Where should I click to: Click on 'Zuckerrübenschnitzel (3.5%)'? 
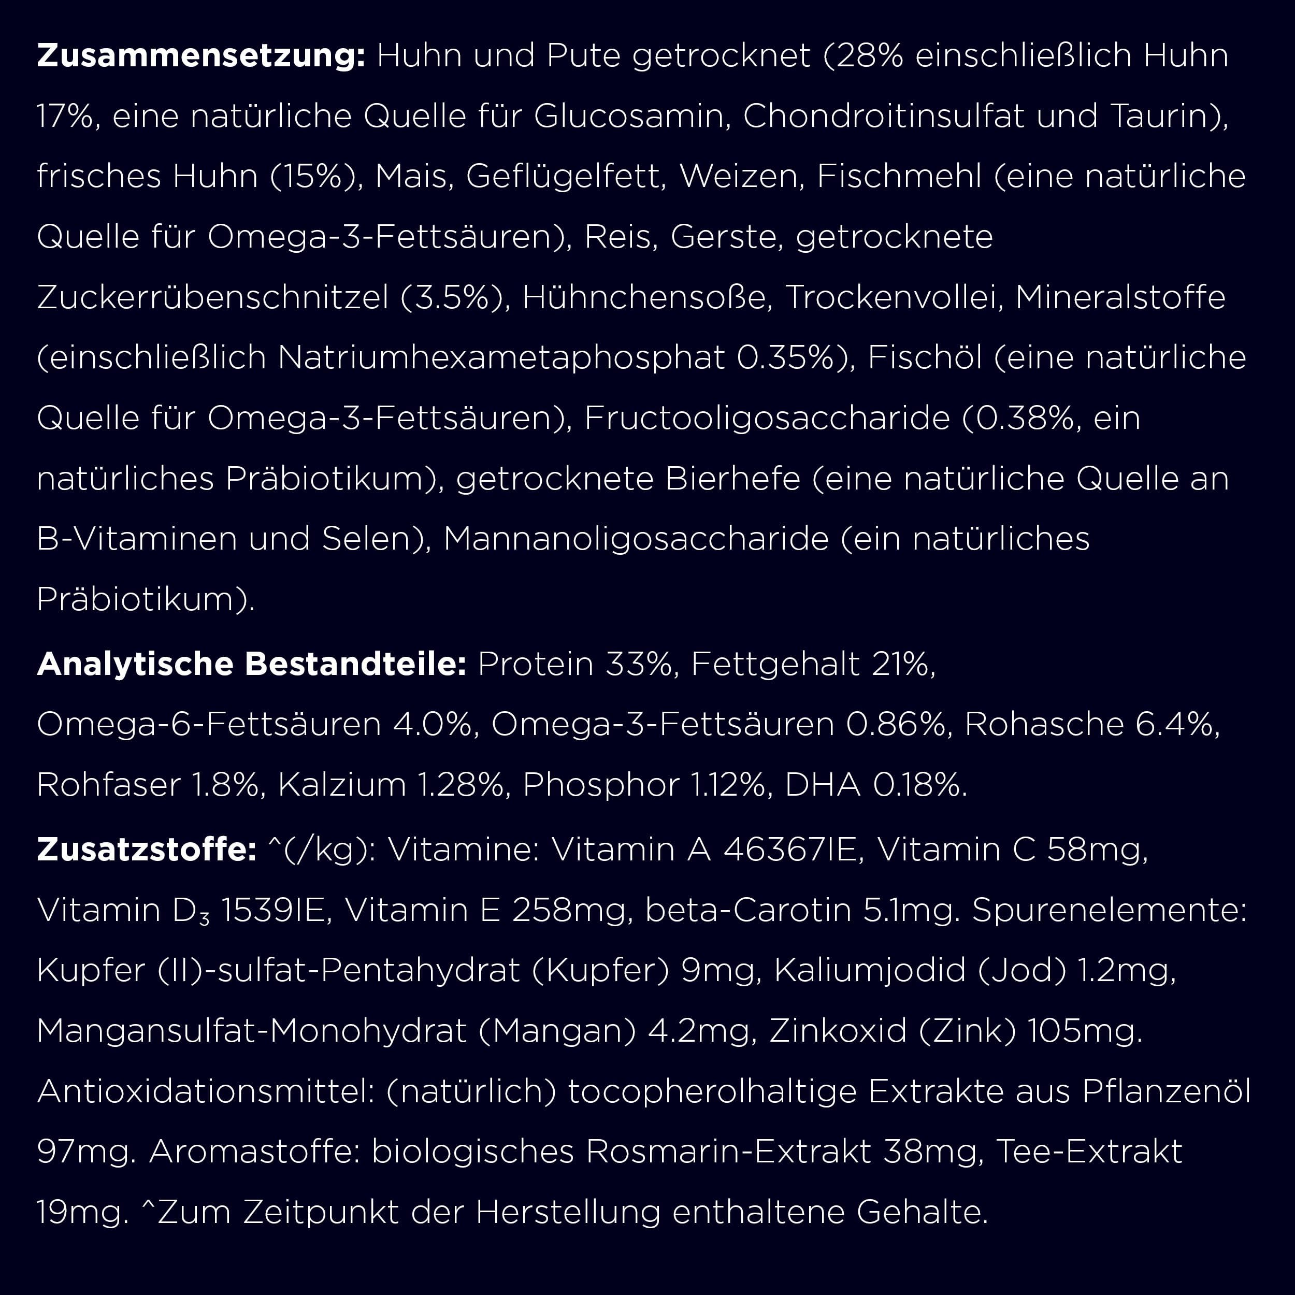tap(270, 298)
